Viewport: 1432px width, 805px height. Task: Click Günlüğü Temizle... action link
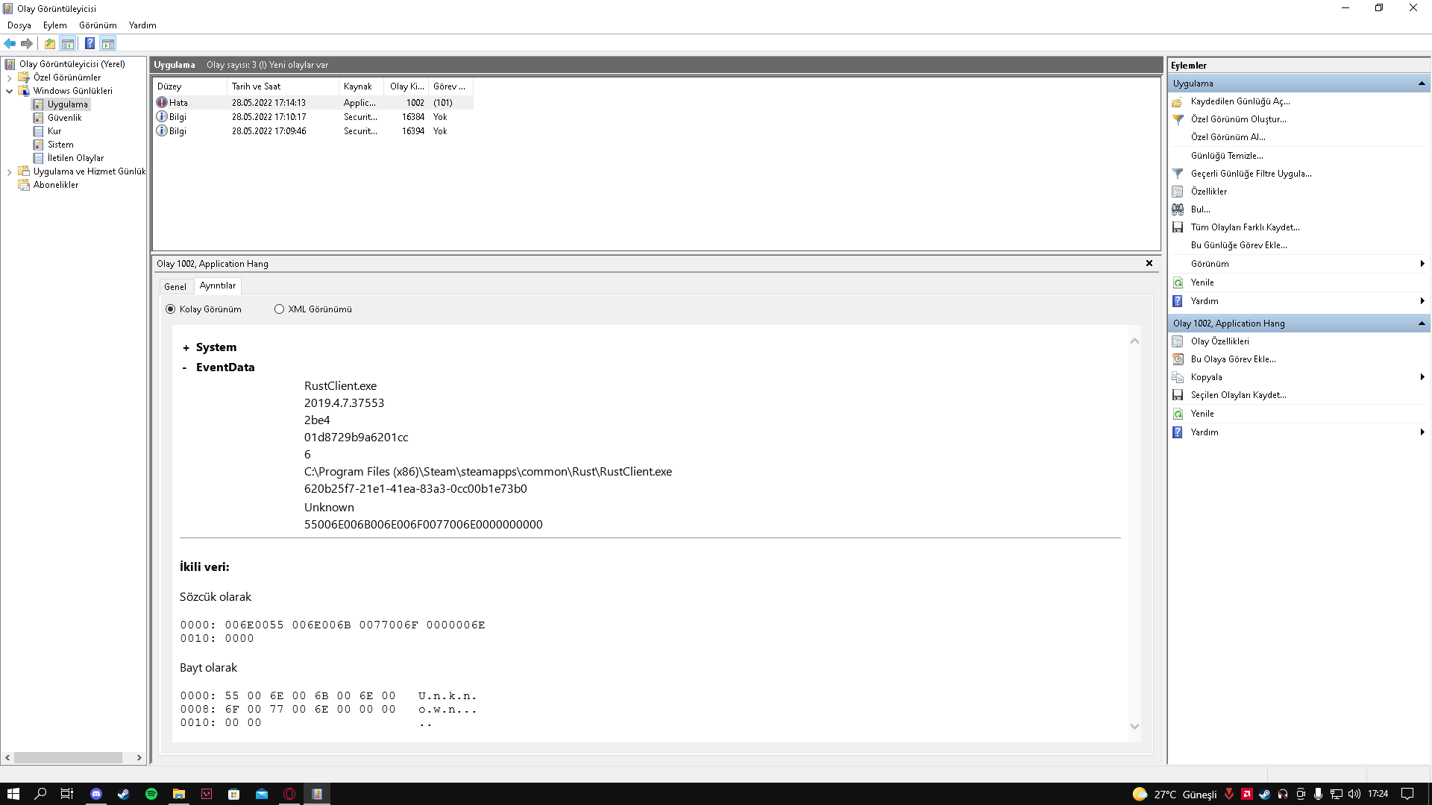pyautogui.click(x=1227, y=156)
